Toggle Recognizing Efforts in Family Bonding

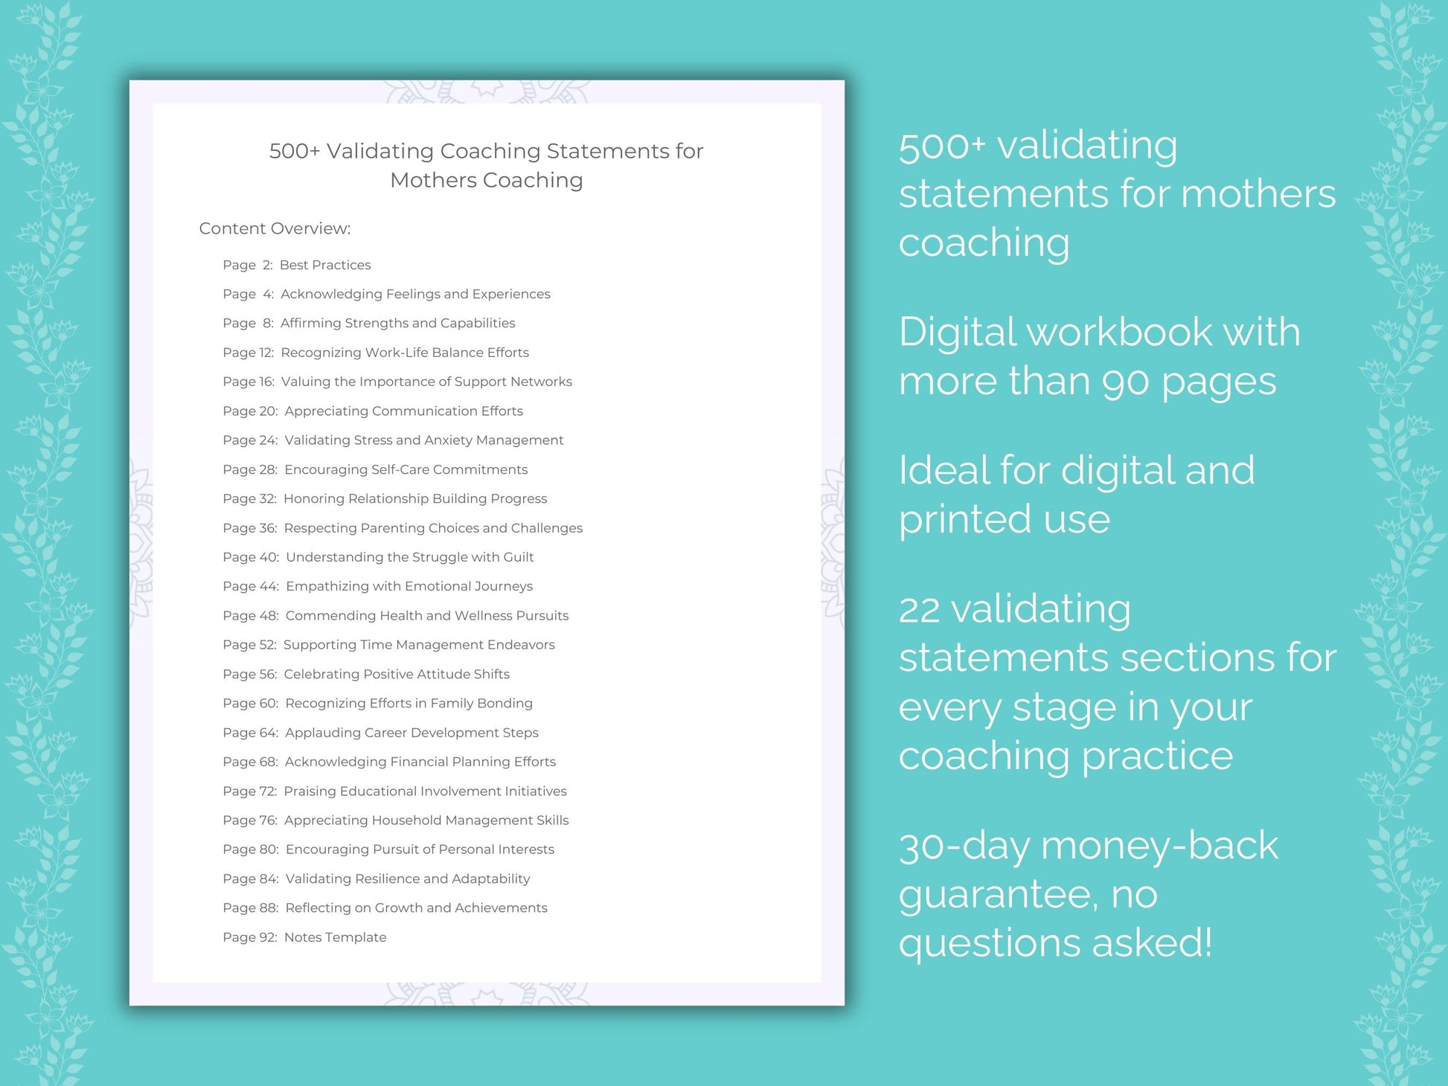(402, 701)
